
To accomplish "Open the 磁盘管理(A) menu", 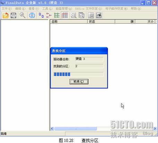I will (x=64, y=9).
